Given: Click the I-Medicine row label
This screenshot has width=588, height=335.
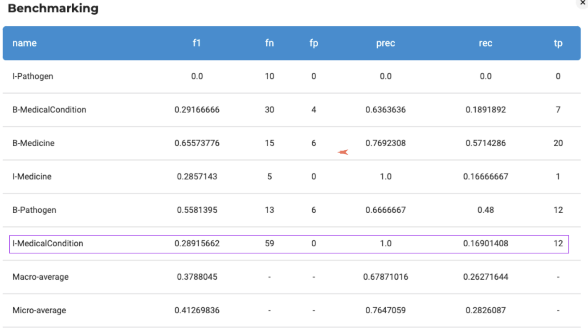Looking at the screenshot, I should (x=32, y=177).
